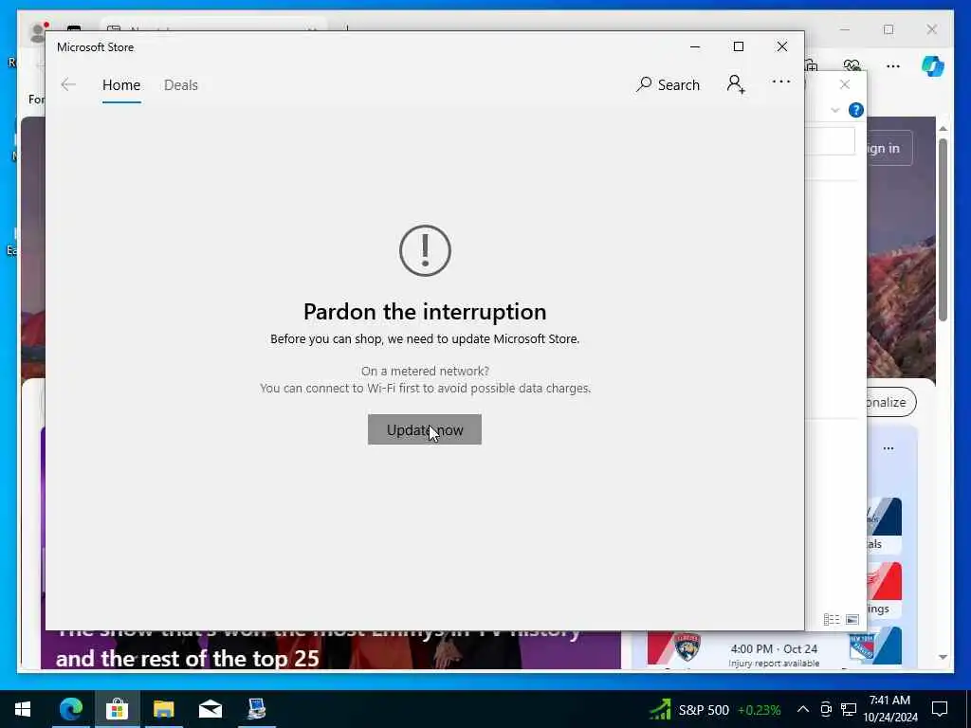Open the Action Center notifications icon
Image resolution: width=971 pixels, height=728 pixels.
coord(940,709)
